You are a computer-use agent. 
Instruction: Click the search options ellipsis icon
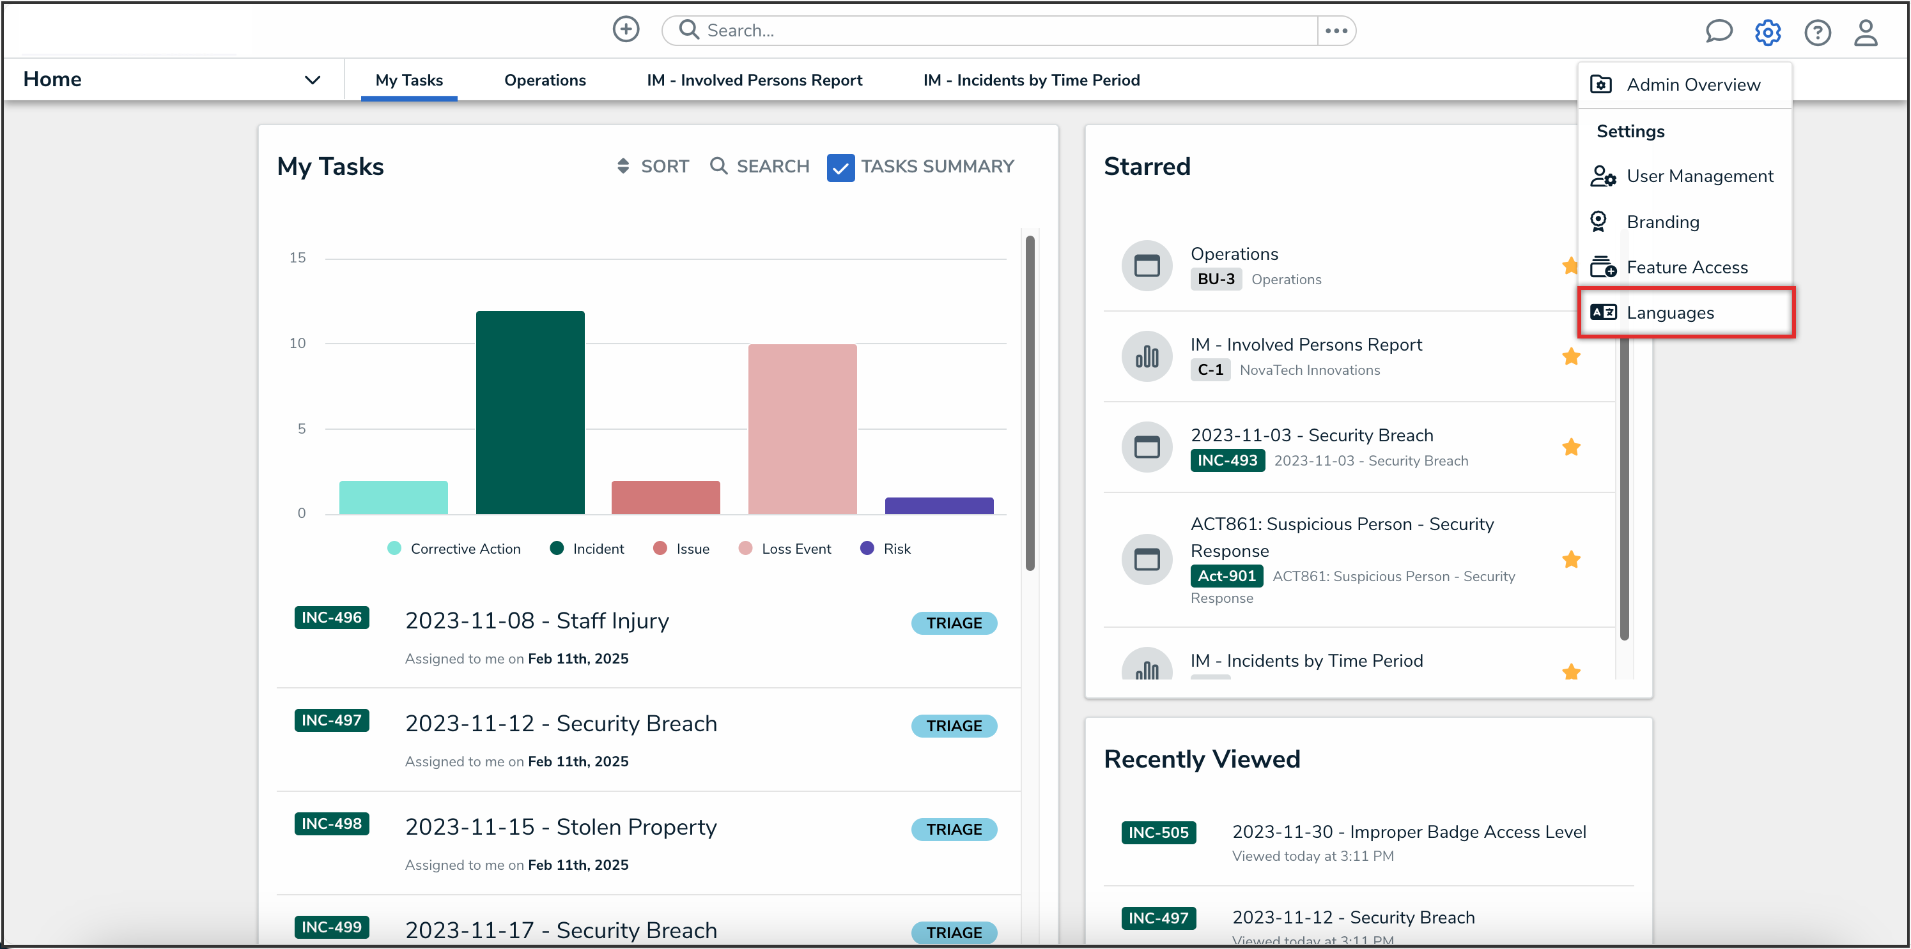tap(1336, 31)
